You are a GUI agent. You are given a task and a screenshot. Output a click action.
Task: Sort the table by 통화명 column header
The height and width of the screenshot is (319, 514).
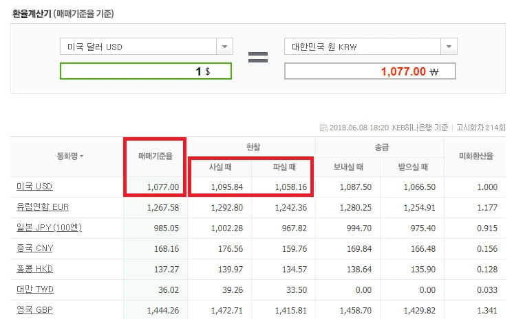pyautogui.click(x=70, y=156)
